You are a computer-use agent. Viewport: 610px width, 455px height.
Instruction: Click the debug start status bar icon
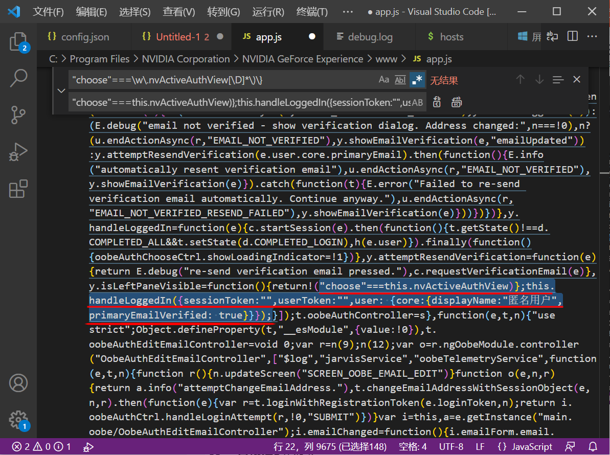[x=88, y=447]
